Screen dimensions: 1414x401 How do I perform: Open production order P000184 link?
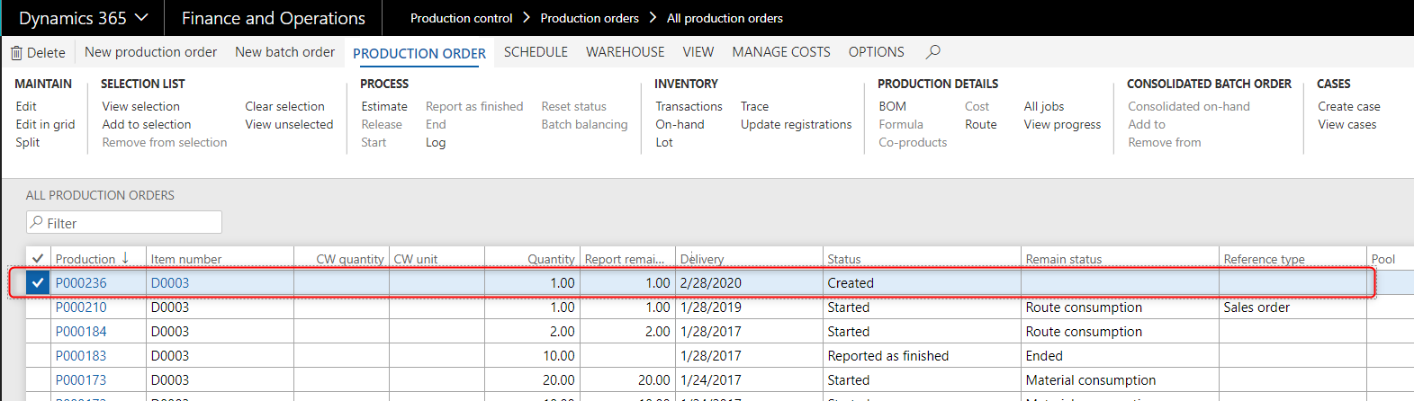pyautogui.click(x=81, y=332)
